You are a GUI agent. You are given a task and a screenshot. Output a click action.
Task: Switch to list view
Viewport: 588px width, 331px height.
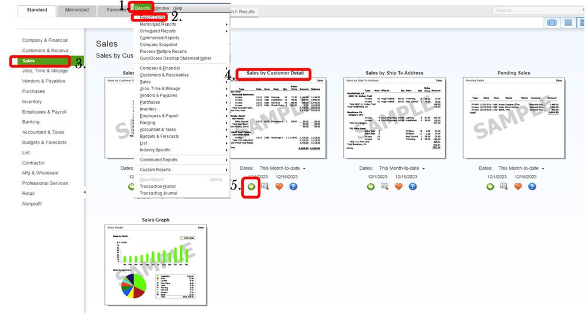click(568, 23)
